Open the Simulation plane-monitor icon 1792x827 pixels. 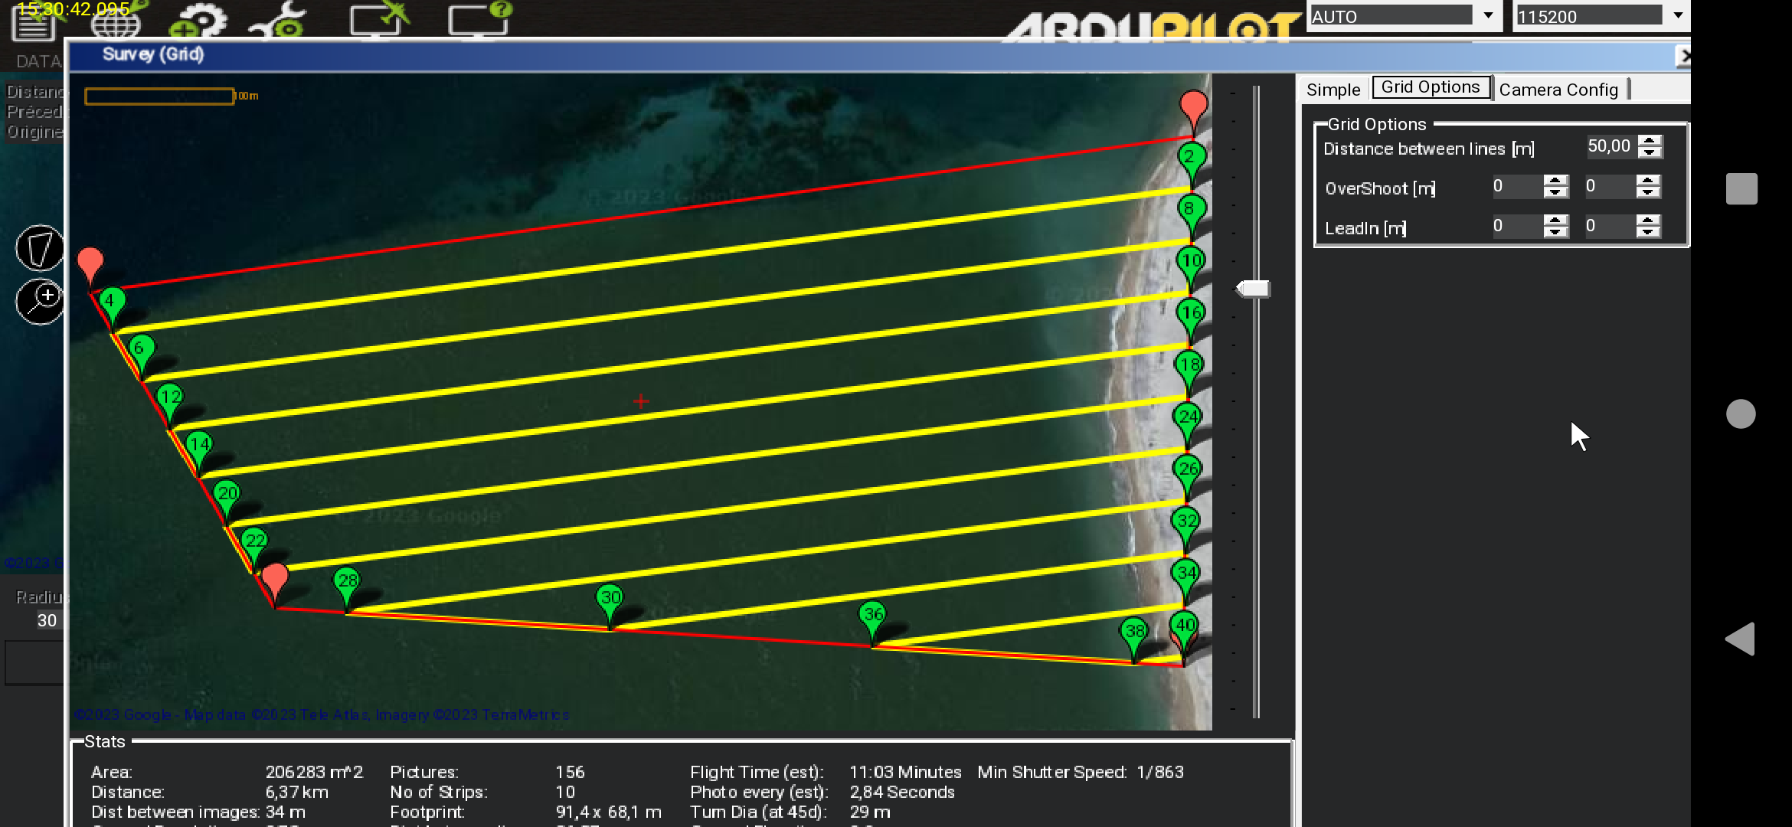(375, 21)
